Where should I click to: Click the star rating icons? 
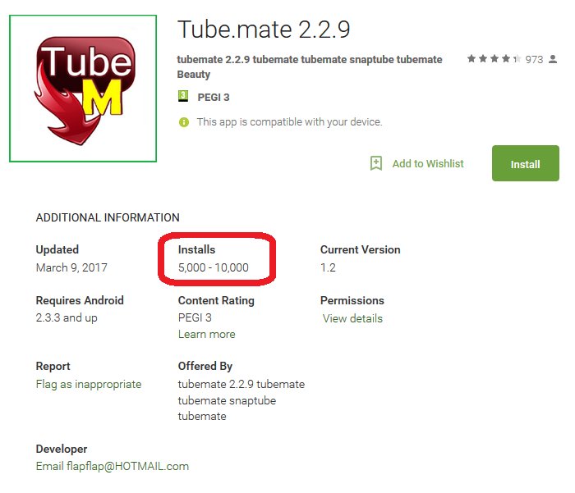click(x=494, y=58)
